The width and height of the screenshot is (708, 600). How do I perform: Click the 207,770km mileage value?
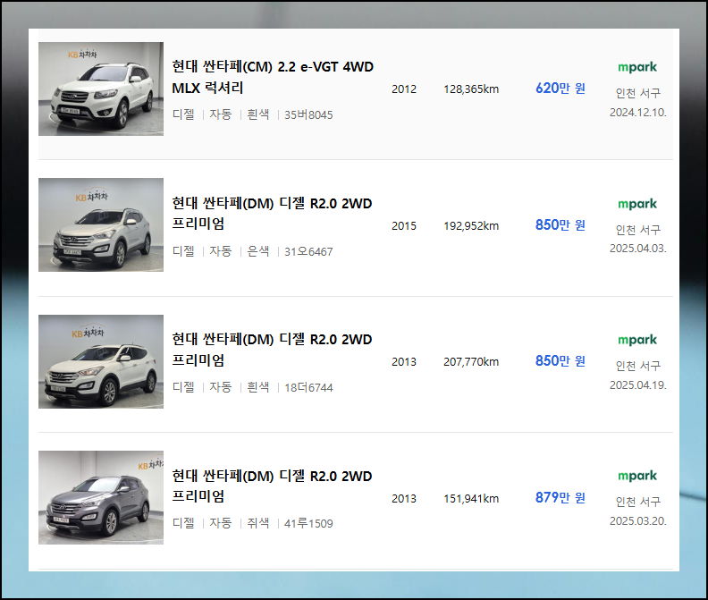(x=471, y=362)
